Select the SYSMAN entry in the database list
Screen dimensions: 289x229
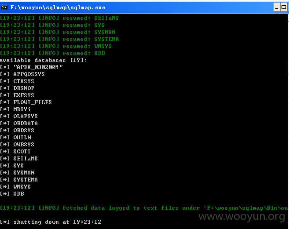pyautogui.click(x=17, y=173)
